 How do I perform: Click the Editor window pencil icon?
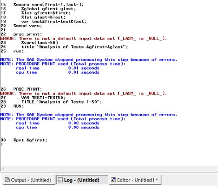(x=113, y=180)
